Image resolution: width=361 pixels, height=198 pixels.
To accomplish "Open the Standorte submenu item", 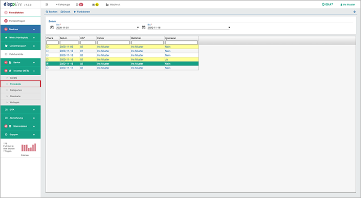I will tap(20, 96).
